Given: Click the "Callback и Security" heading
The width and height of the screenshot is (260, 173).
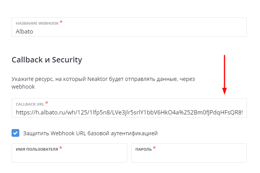Looking at the screenshot, I should click(47, 60).
